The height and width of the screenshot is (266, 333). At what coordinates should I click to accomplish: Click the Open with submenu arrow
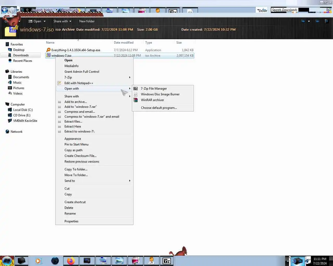pyautogui.click(x=130, y=89)
